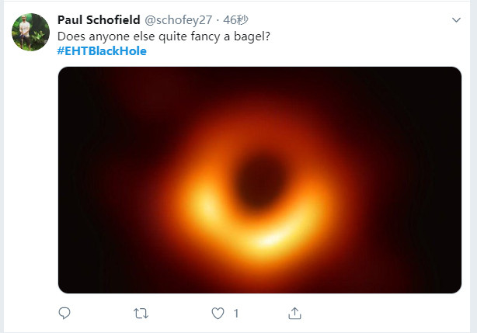Visit the @schofey27 handle link

179,19
